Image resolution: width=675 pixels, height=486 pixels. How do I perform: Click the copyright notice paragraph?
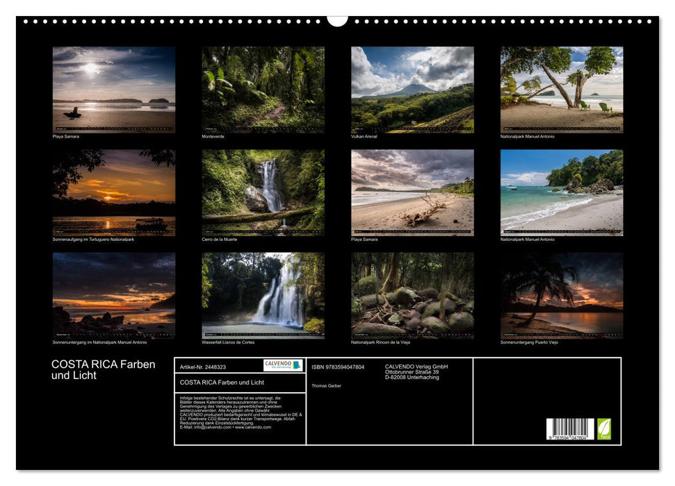pos(241,412)
